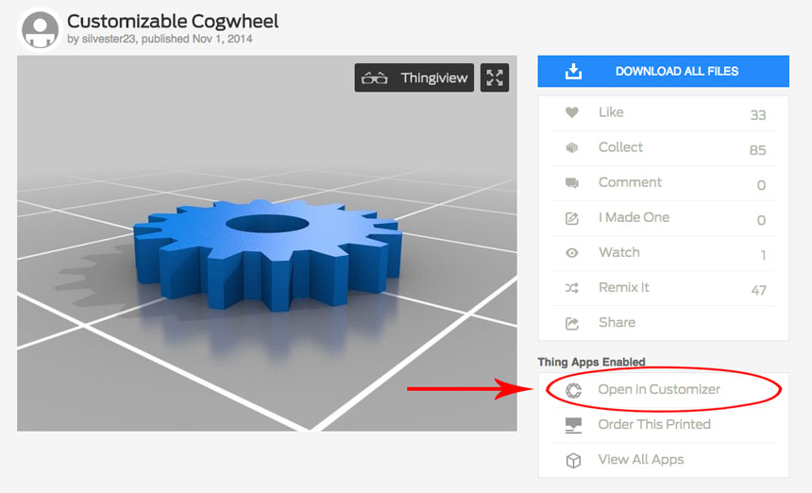Click the I Made One pencil icon

coord(571,218)
